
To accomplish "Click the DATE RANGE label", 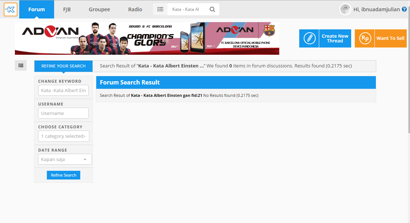I will 53,150.
